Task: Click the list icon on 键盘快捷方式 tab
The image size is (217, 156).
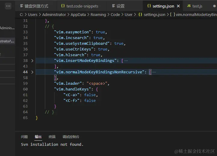Action: (22, 6)
